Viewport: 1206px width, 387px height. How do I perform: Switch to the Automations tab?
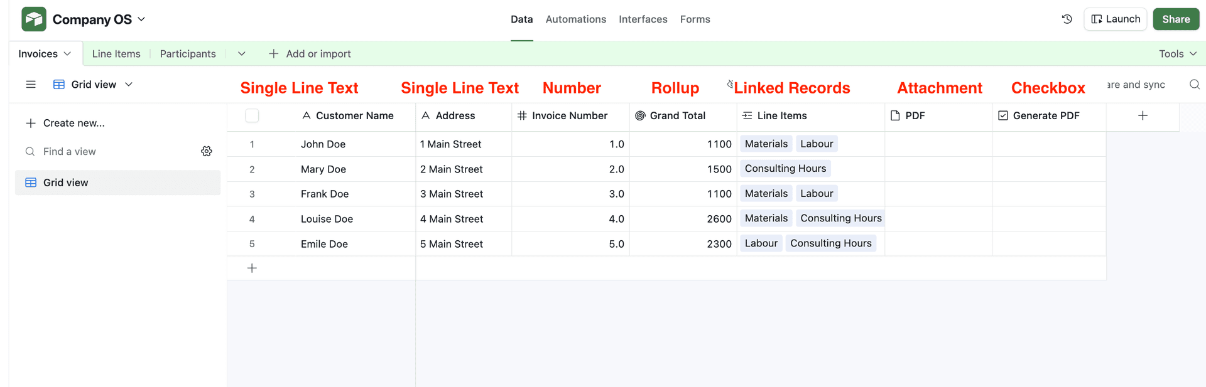tap(575, 19)
